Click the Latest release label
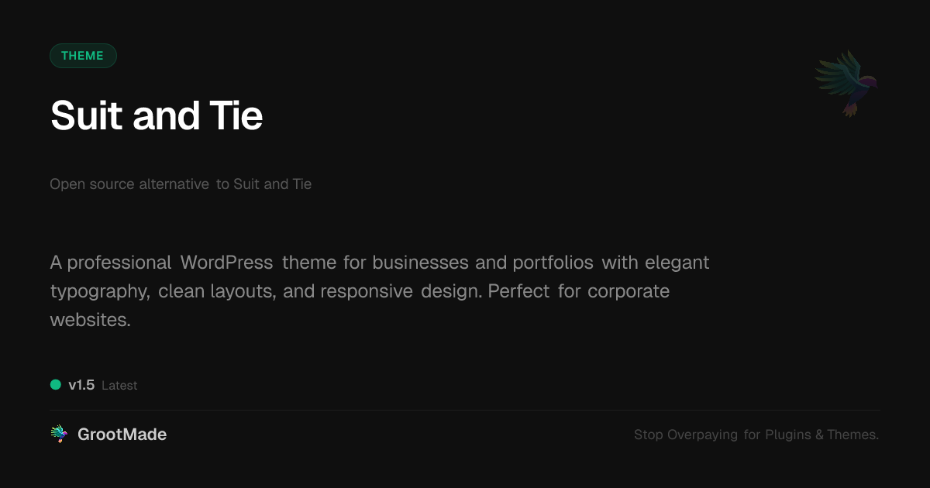 point(119,386)
